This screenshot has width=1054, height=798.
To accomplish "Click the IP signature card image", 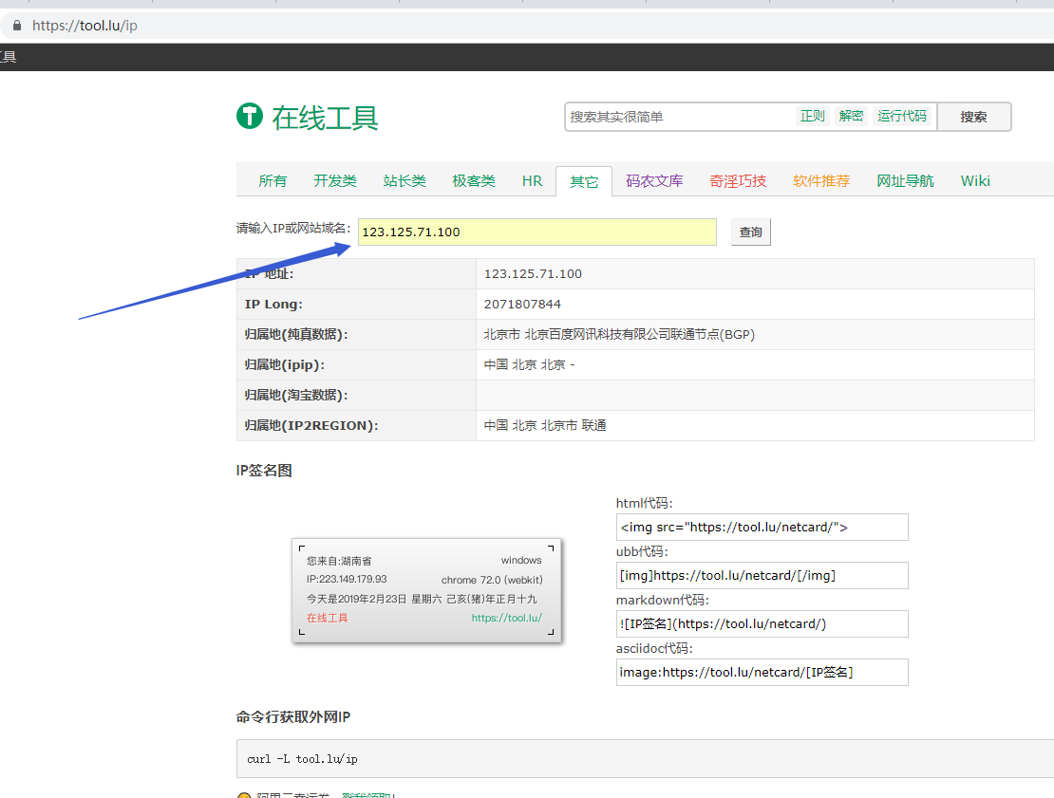I will (426, 590).
